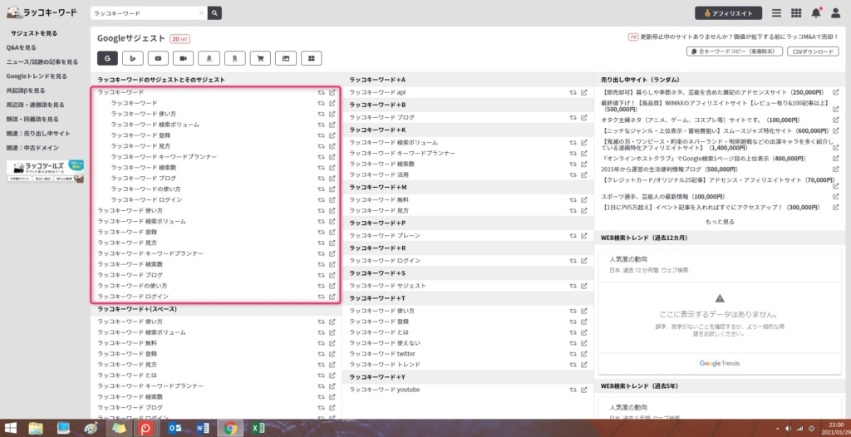Open the サジェストを見る sidebar item
Screen dimensions: 851x437
pos(33,33)
